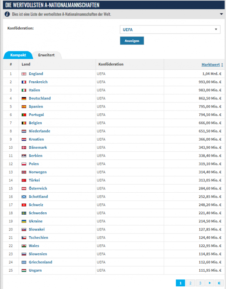Click the Anzeigen button
This screenshot has width=226, height=289.
coord(132,41)
